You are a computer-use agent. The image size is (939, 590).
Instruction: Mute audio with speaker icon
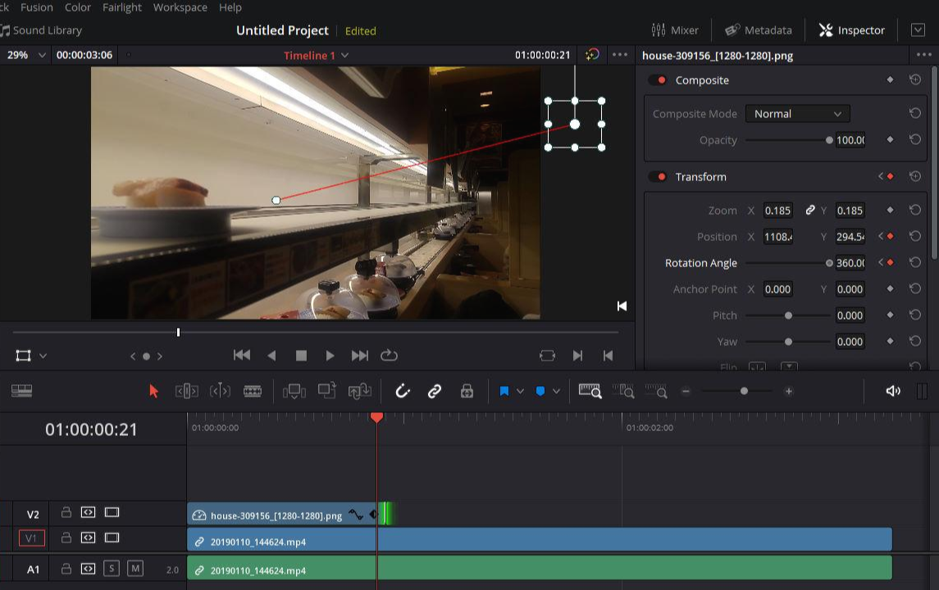(893, 392)
